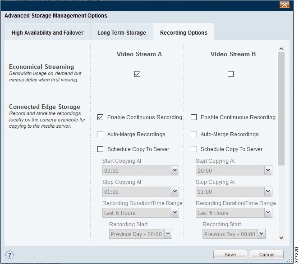The width and height of the screenshot is (299, 264).
Task: Enable Economical Streaming for Video Stream B
Action: [x=231, y=74]
